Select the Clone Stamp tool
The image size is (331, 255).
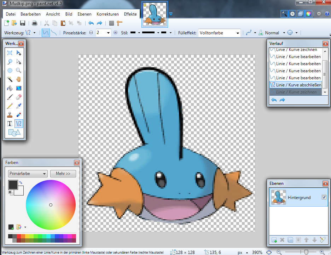(10, 115)
